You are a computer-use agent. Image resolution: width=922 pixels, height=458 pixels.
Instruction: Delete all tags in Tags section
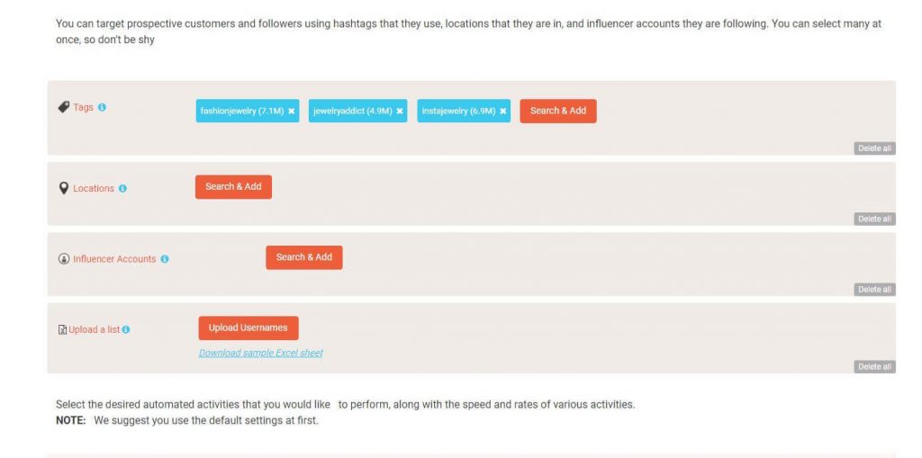click(x=874, y=148)
